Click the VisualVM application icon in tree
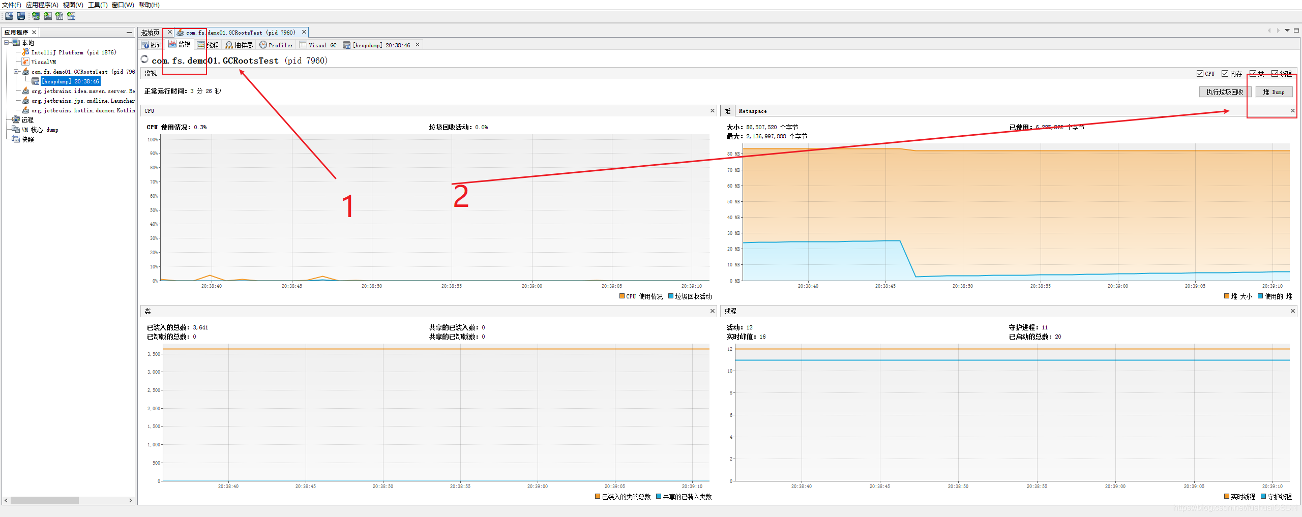1302x517 pixels. [x=25, y=62]
